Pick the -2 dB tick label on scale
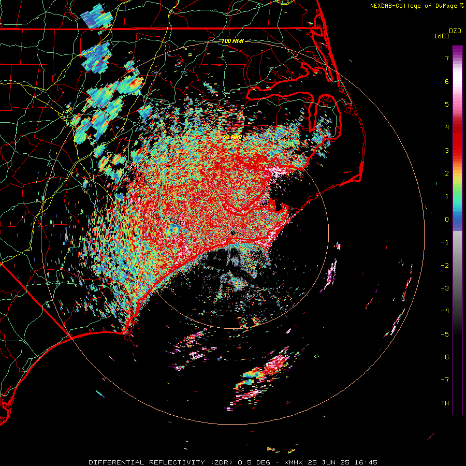This screenshot has height=466, width=466. 445,266
